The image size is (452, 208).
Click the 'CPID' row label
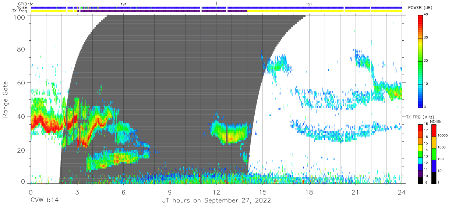[22, 4]
